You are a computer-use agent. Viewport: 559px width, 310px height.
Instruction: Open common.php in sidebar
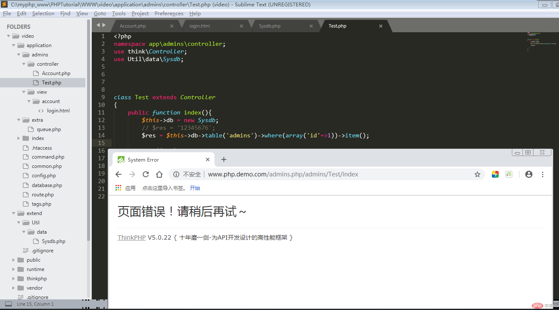(47, 166)
